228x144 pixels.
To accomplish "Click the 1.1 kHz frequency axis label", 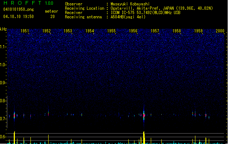I will (x=3, y=47).
